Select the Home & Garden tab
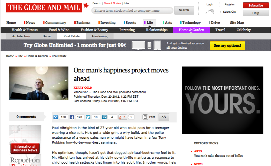 click(191, 30)
